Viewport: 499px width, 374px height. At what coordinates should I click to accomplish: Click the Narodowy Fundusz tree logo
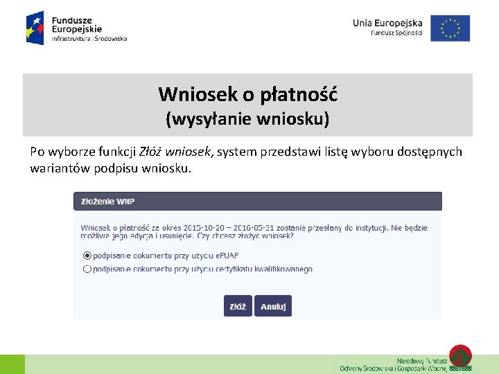(460, 358)
